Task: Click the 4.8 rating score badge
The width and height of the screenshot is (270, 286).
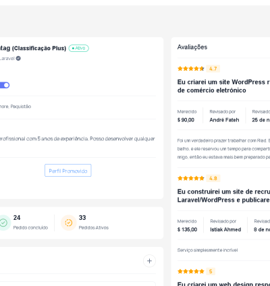Action: click(x=213, y=178)
